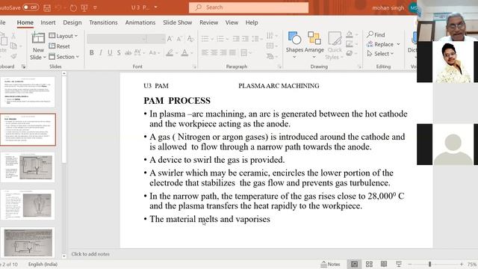Decrease list indent level icon
This screenshot has width=478, height=269.
pyautogui.click(x=236, y=39)
